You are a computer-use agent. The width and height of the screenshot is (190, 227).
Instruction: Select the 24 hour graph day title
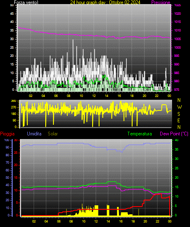tap(105, 2)
